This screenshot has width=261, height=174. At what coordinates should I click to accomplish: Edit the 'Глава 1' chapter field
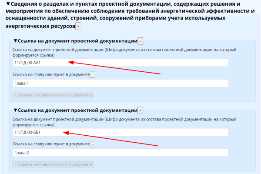[x=120, y=83]
